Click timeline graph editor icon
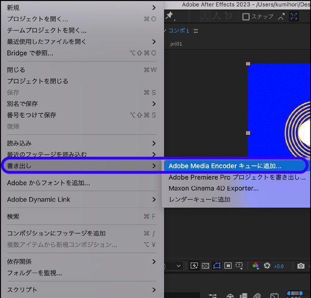The width and height of the screenshot is (311, 298). pos(274,295)
